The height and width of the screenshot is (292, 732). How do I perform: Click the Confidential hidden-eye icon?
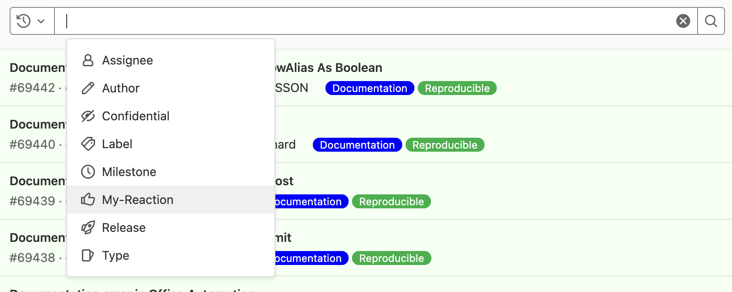(x=88, y=116)
